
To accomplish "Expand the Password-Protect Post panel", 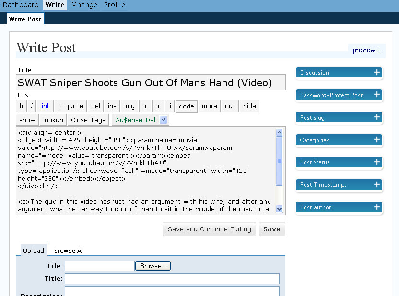I will [377, 95].
